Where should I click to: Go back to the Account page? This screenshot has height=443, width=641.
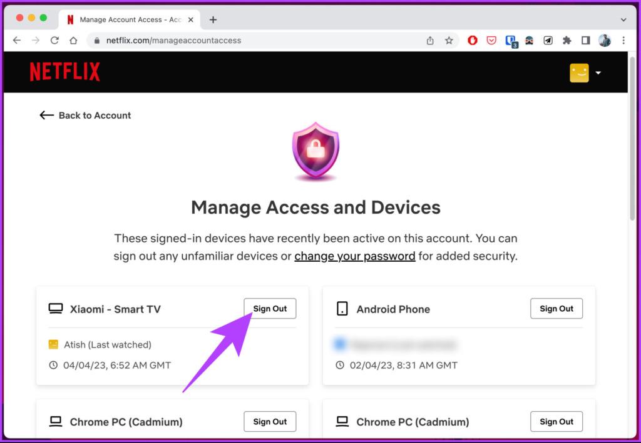click(x=85, y=116)
